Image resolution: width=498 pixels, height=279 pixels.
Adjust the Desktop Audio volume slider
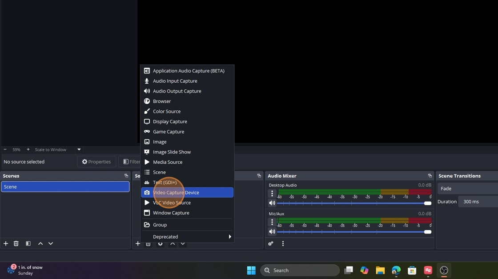coord(354,203)
